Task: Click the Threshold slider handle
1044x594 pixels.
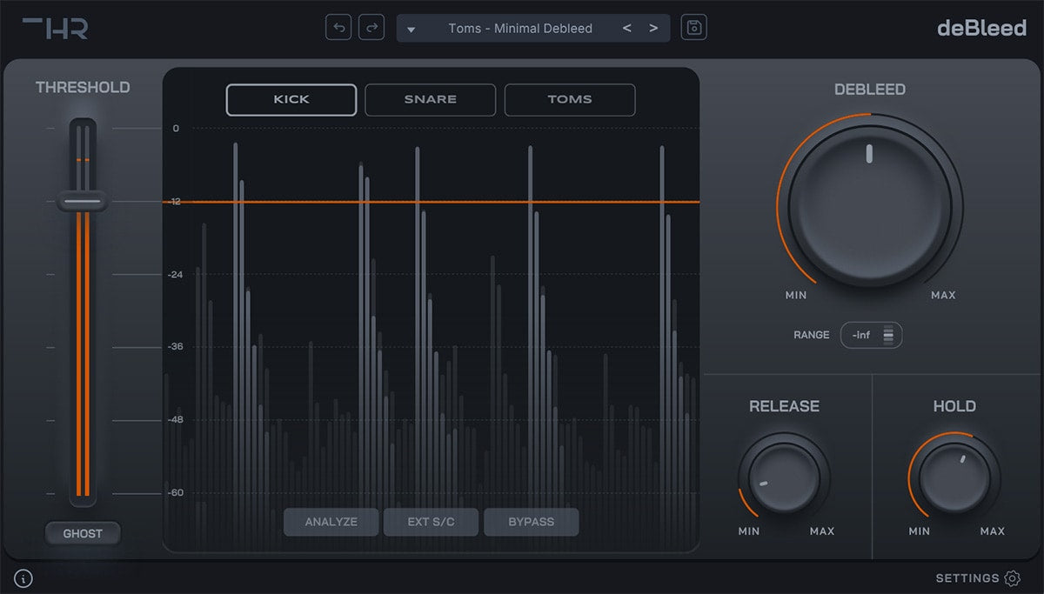Action: point(82,202)
